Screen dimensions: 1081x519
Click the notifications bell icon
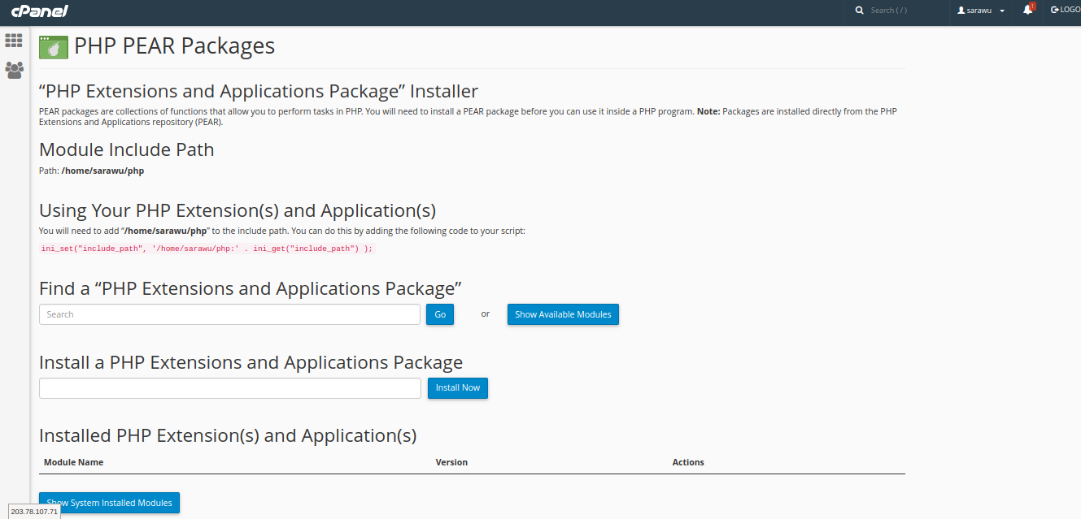1027,11
